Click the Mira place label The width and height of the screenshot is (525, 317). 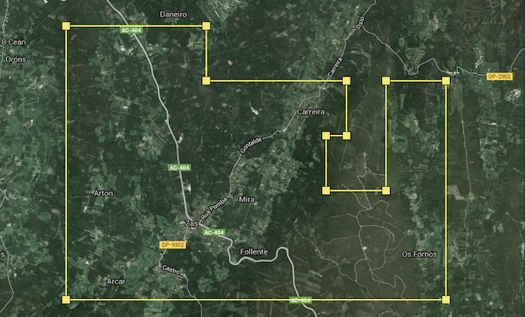pos(247,200)
